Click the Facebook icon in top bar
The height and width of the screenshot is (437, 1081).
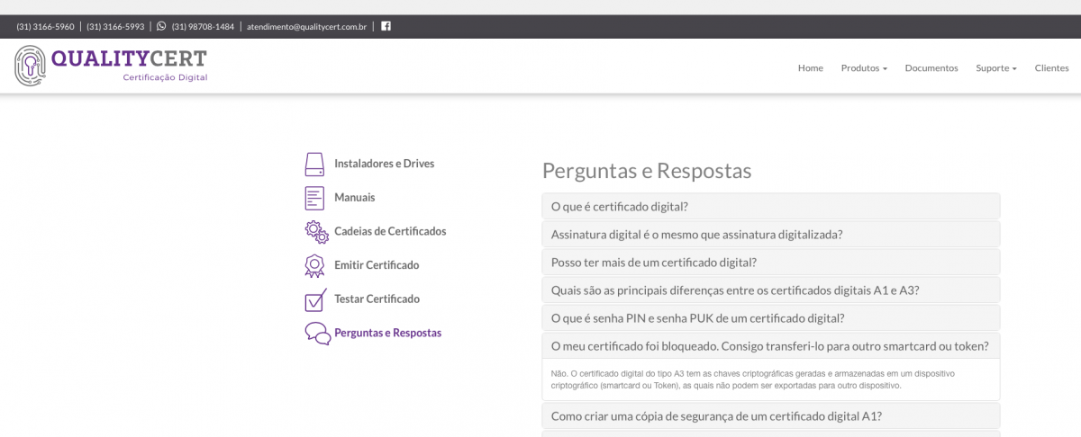pyautogui.click(x=386, y=26)
